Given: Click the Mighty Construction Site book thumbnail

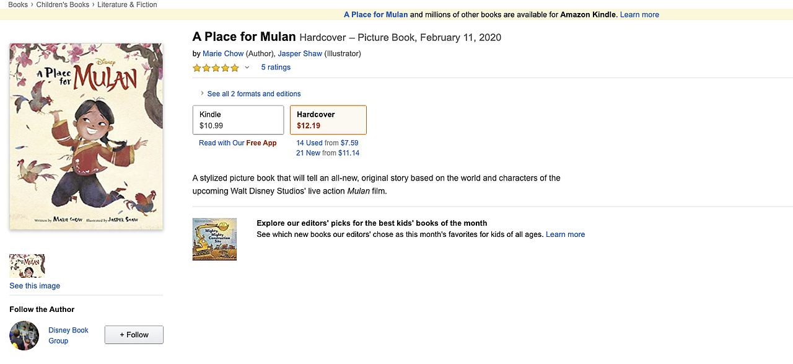Looking at the screenshot, I should (214, 239).
